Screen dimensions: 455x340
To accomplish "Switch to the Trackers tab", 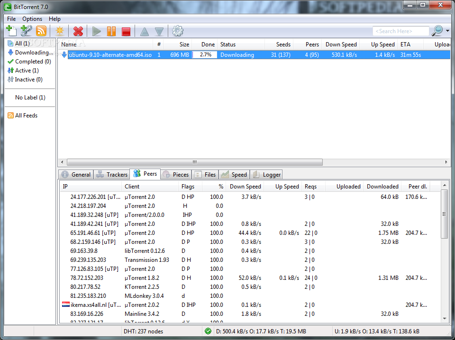I will click(x=112, y=175).
